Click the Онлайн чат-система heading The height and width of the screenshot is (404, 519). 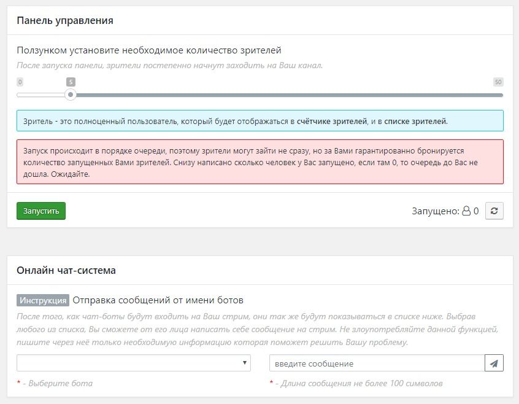pyautogui.click(x=66, y=270)
